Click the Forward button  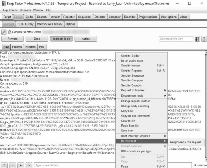click(x=12, y=39)
